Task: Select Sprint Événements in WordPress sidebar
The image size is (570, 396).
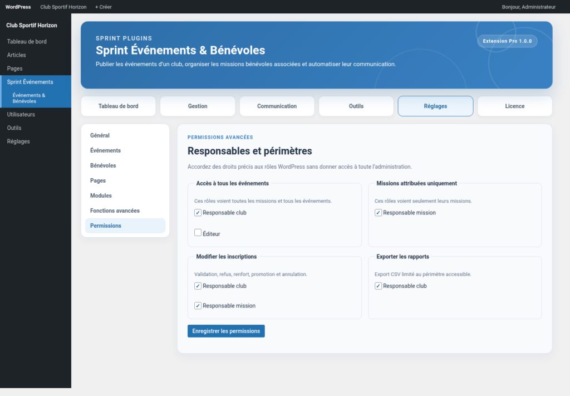Action: (x=36, y=82)
